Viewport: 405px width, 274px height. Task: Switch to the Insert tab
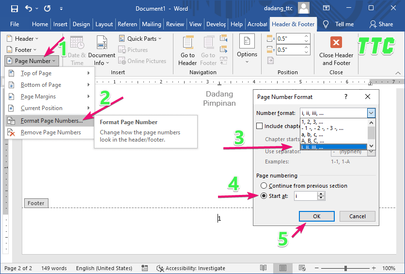(x=60, y=24)
